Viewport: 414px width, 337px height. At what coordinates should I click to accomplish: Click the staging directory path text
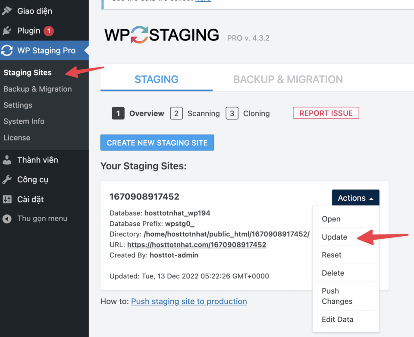click(x=226, y=234)
